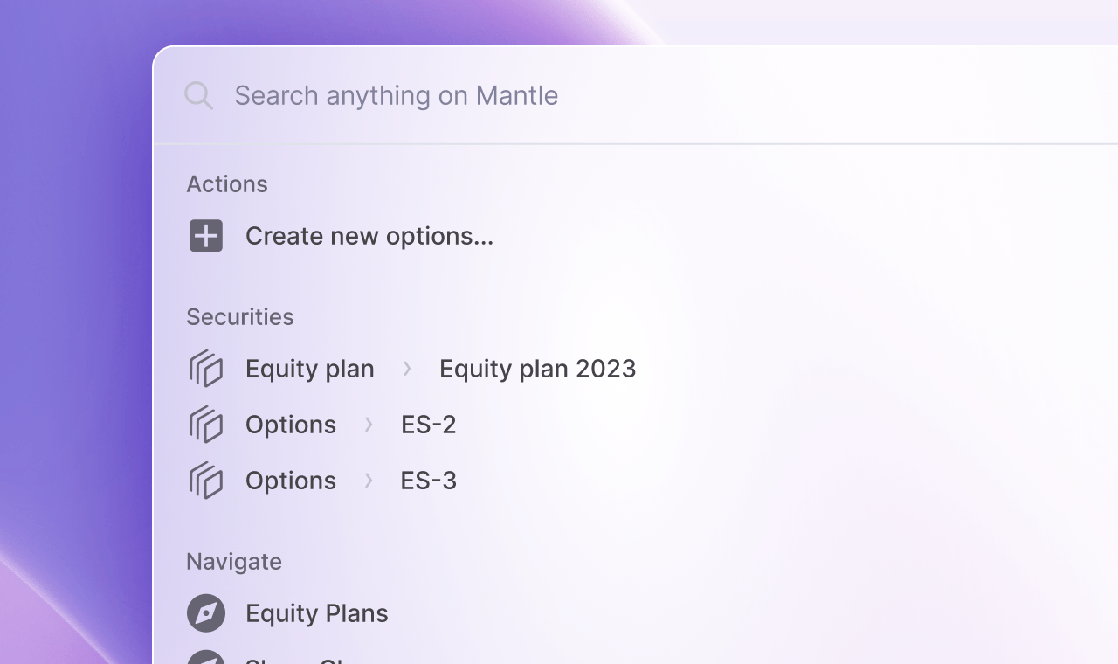Switch to the Equity Plans navigation entry
Image resolution: width=1118 pixels, height=664 pixels.
pos(316,612)
